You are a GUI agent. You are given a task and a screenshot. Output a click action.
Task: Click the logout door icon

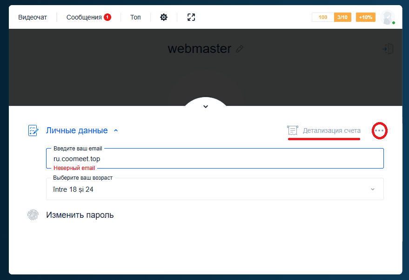[x=388, y=49]
